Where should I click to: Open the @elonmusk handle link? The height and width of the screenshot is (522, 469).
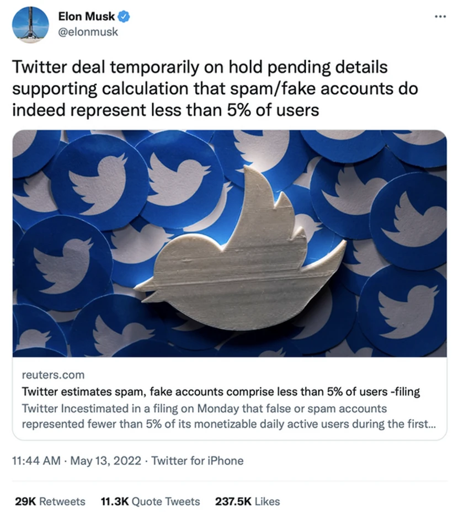pos(88,32)
